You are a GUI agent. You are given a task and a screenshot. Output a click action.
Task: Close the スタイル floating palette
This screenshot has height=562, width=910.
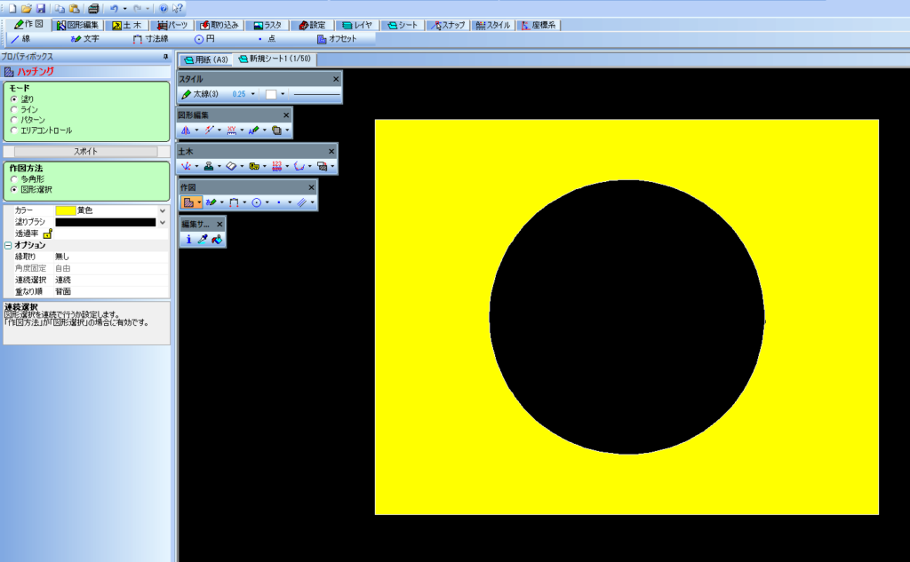tap(336, 79)
